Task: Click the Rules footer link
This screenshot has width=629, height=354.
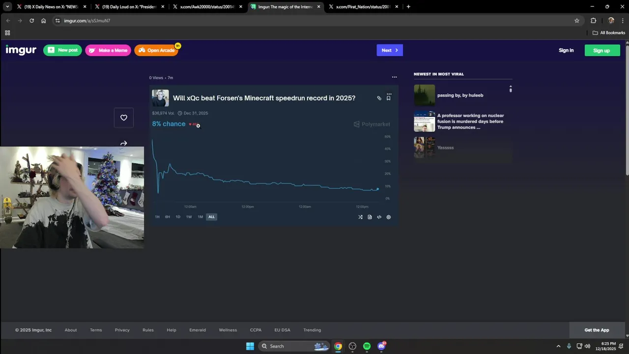Action: (148, 330)
